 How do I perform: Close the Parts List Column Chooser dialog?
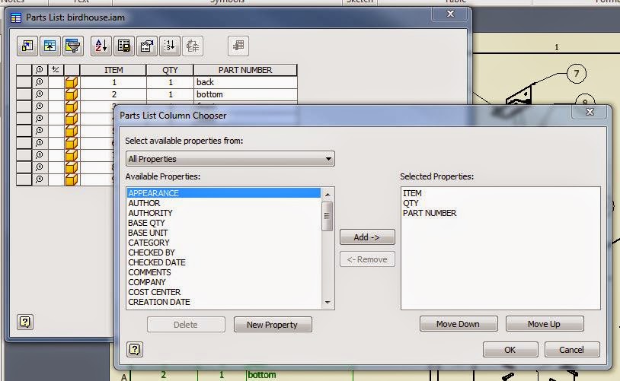point(590,112)
